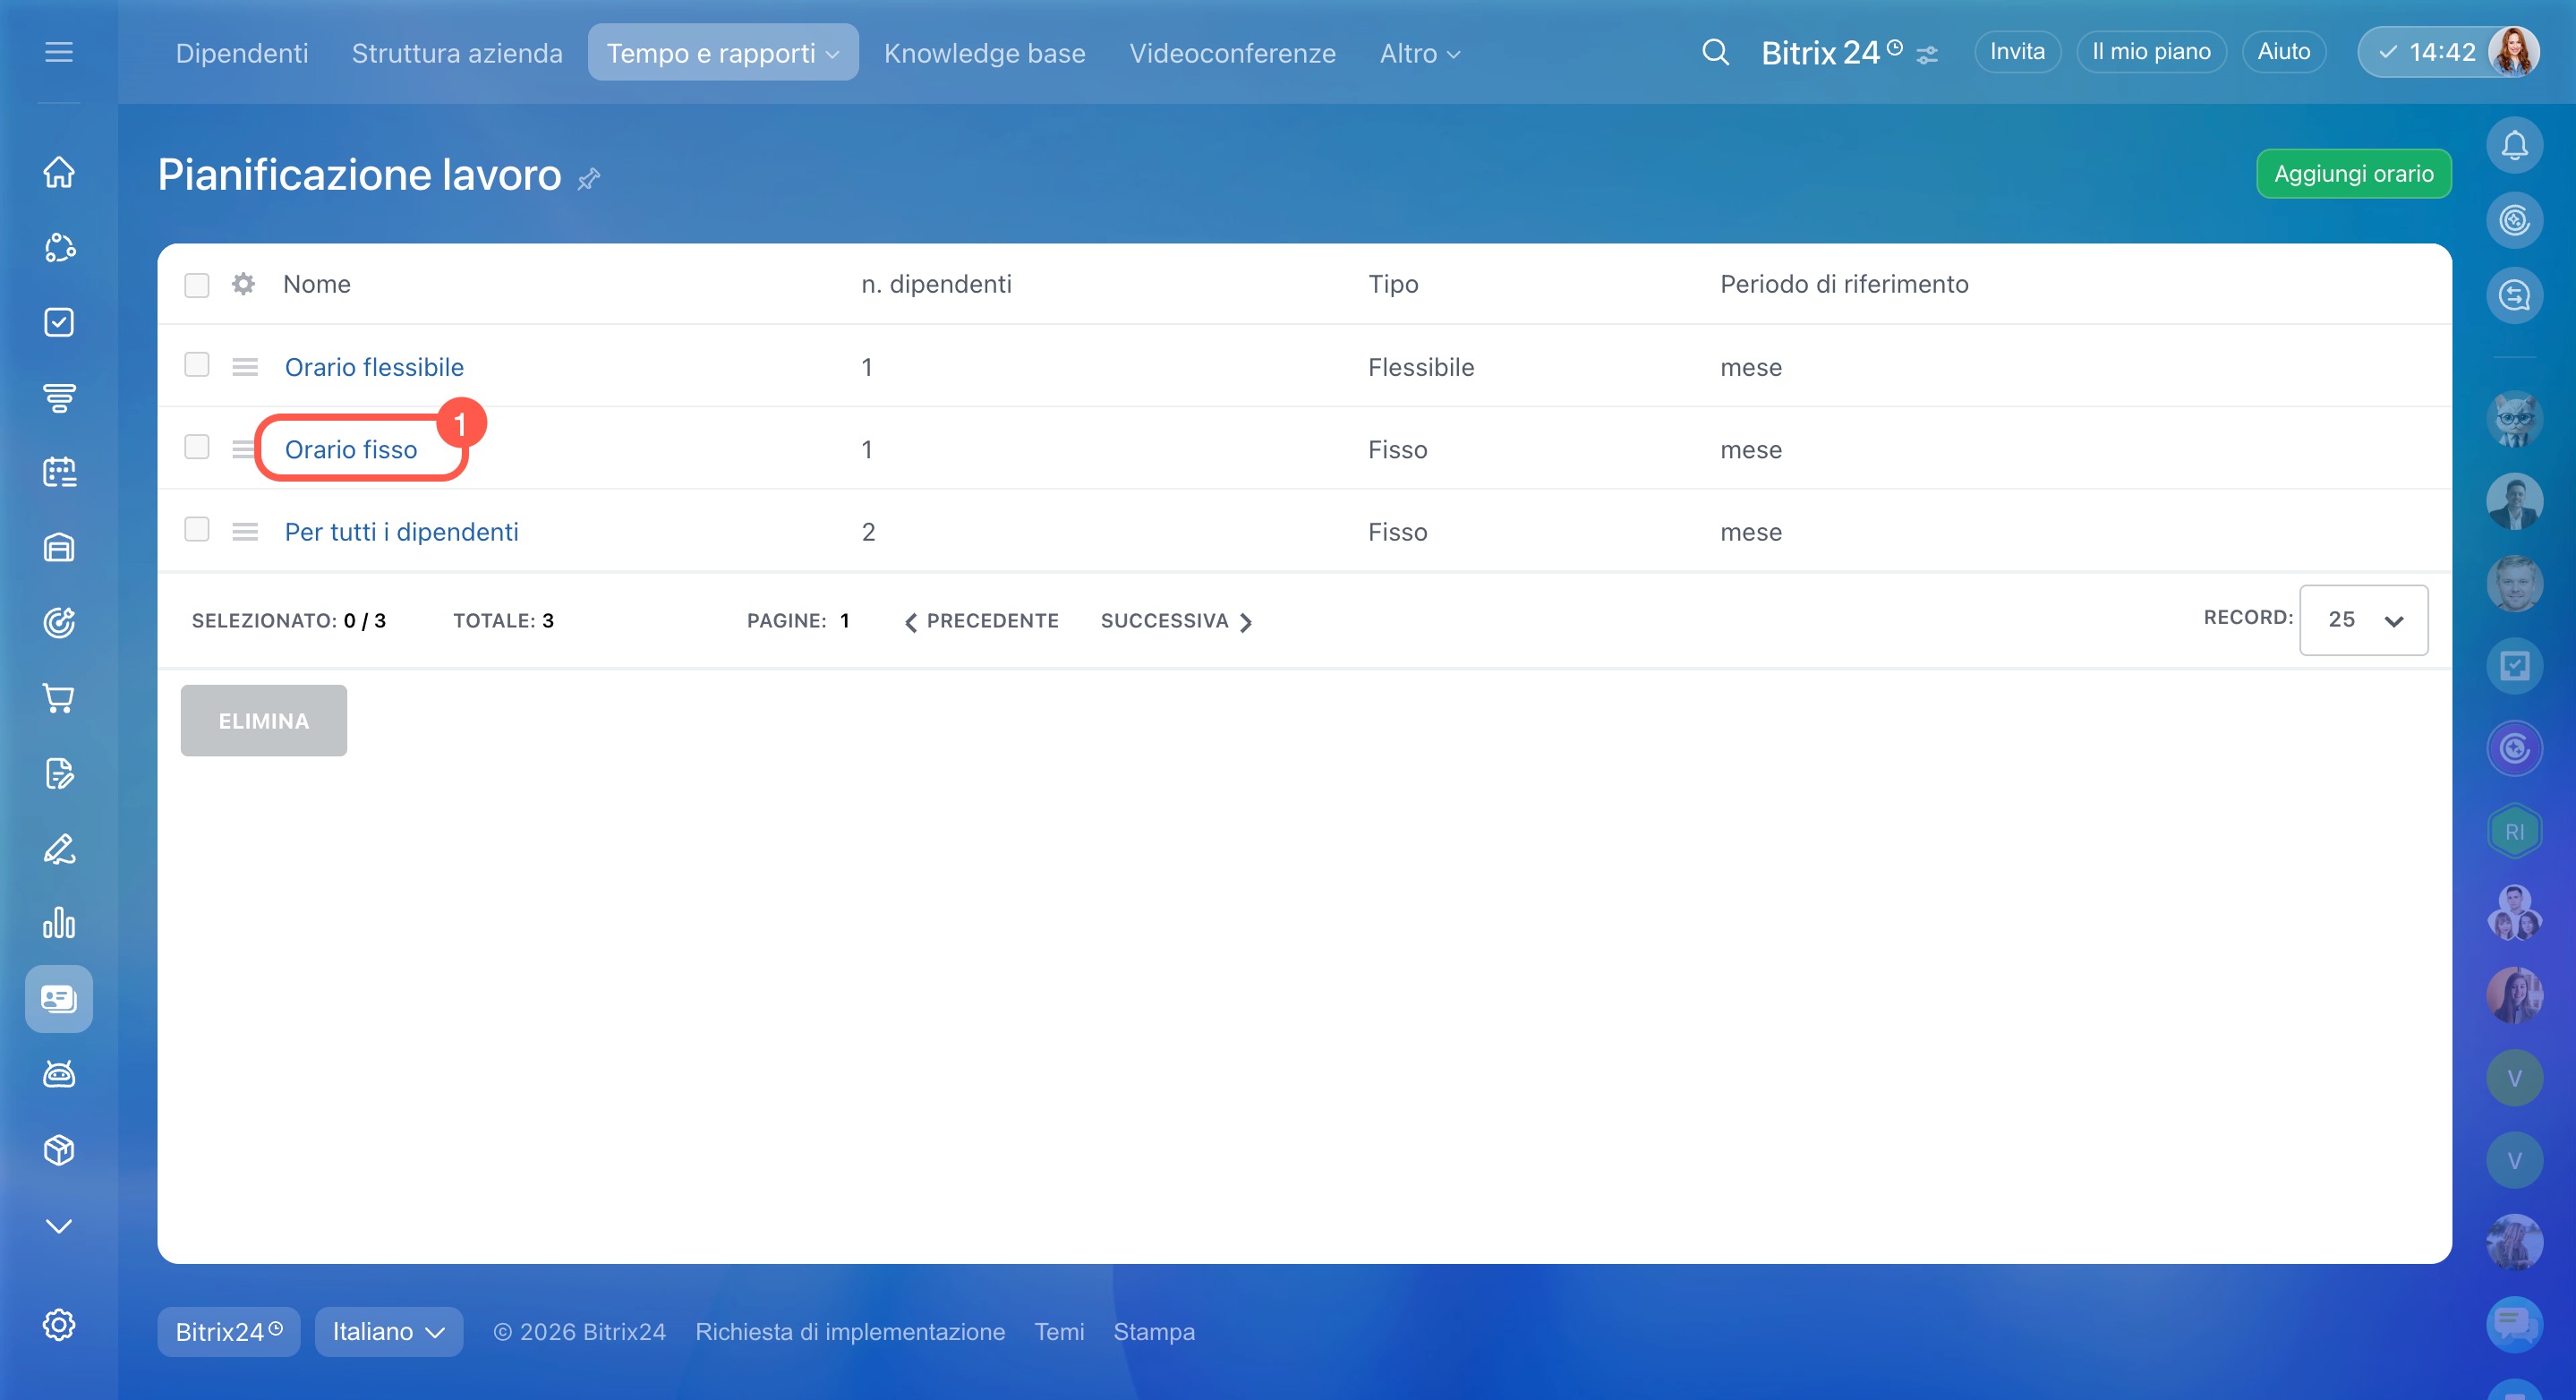This screenshot has height=1400, width=2576.
Task: Open the online store cart icon
Action: [x=59, y=698]
